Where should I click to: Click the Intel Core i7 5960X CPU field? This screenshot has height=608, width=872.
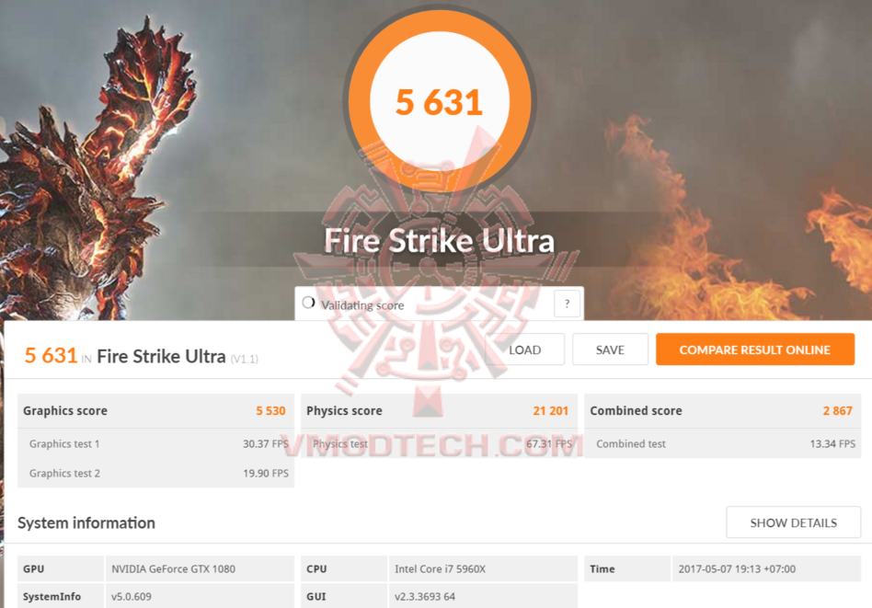(483, 569)
